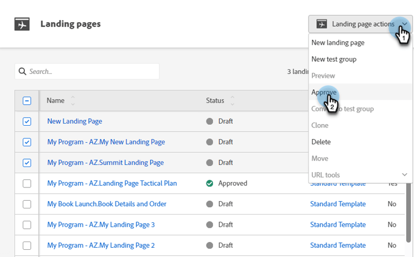Click into the Search input field
The image size is (414, 257).
point(91,72)
